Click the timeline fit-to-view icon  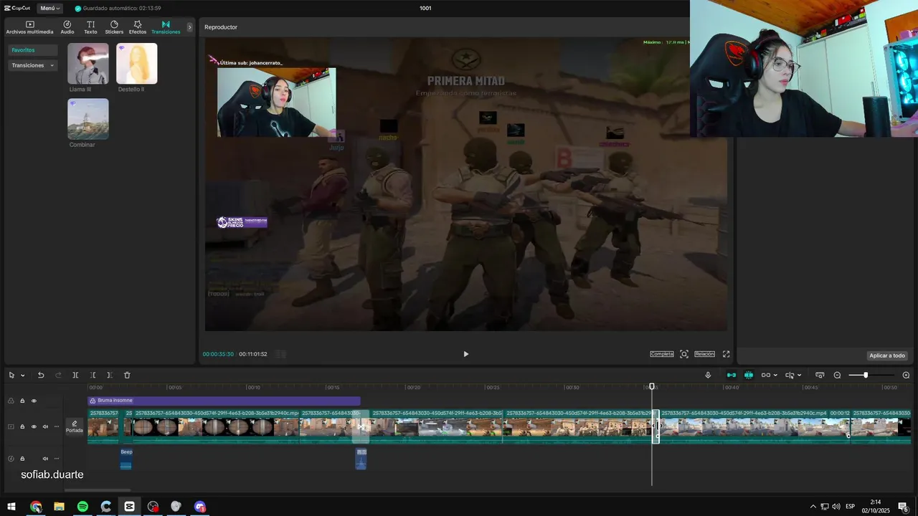820,376
